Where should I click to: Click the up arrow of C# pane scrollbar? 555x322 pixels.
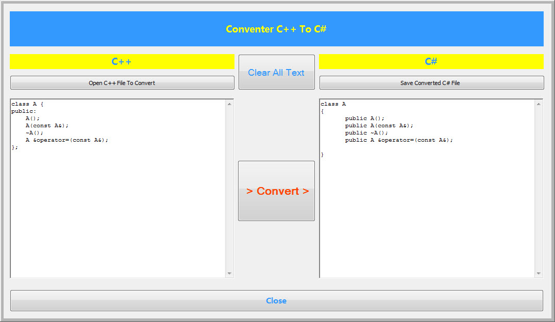[539, 104]
